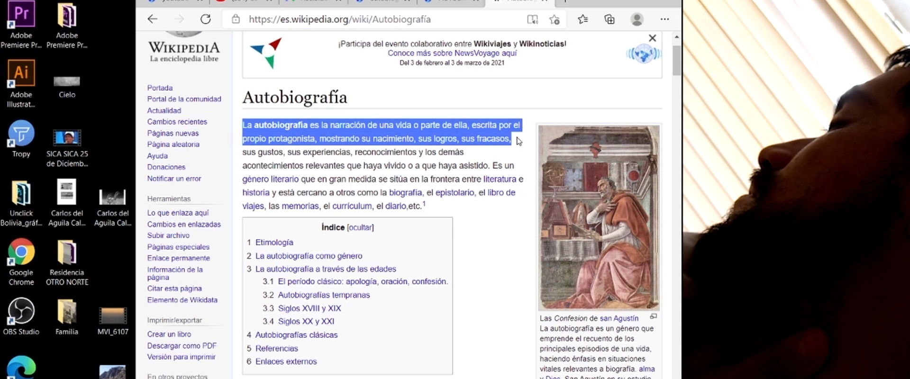Open Edge settings and more menu
Image resolution: width=910 pixels, height=379 pixels.
click(664, 19)
